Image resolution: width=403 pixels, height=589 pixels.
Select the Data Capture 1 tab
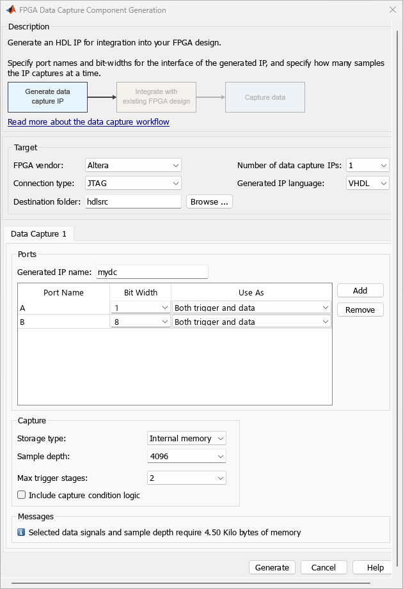click(x=38, y=233)
